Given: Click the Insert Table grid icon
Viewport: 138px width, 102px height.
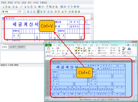Looking at the screenshot, I should pos(62,7).
